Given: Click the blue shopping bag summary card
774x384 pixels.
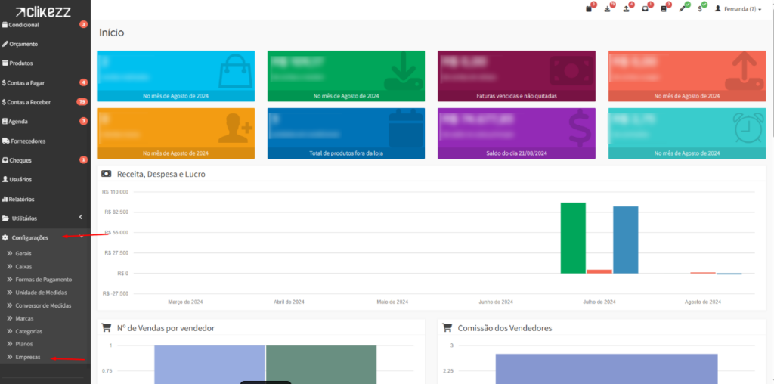Looking at the screenshot, I should click(175, 76).
